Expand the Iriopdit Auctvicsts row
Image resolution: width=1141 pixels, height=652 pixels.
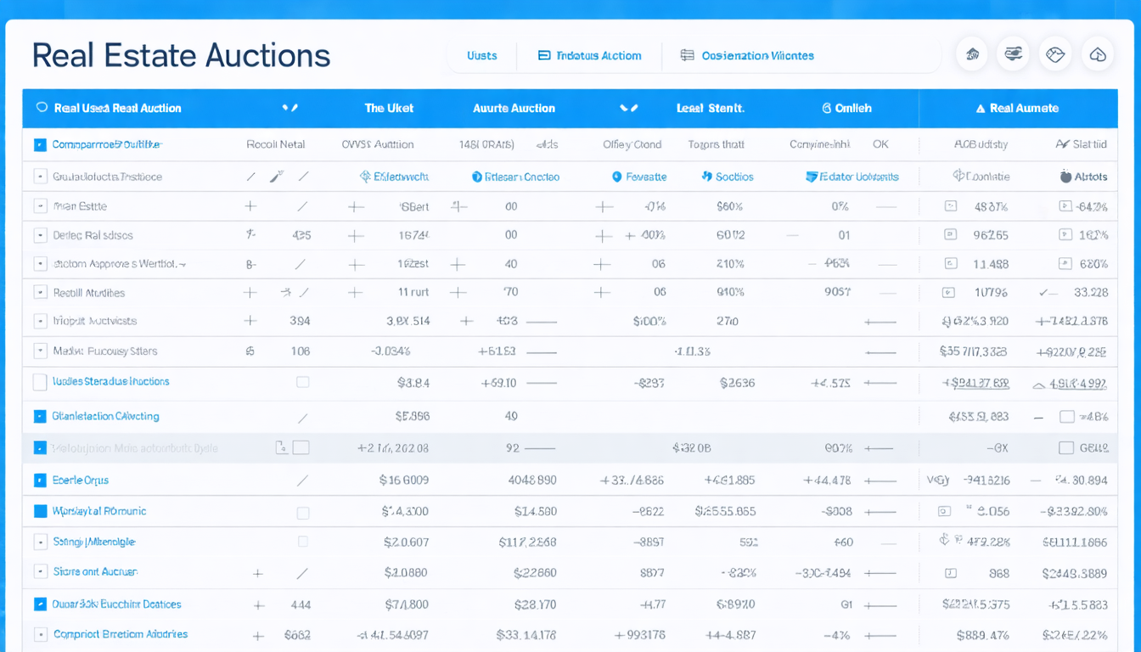(x=40, y=321)
